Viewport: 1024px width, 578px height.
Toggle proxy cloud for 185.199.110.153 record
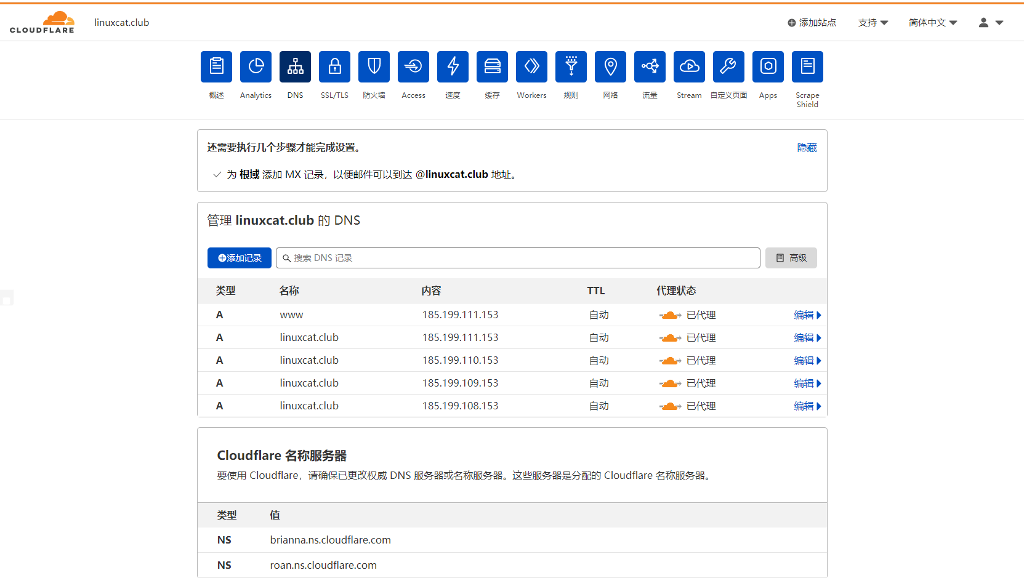tap(670, 361)
